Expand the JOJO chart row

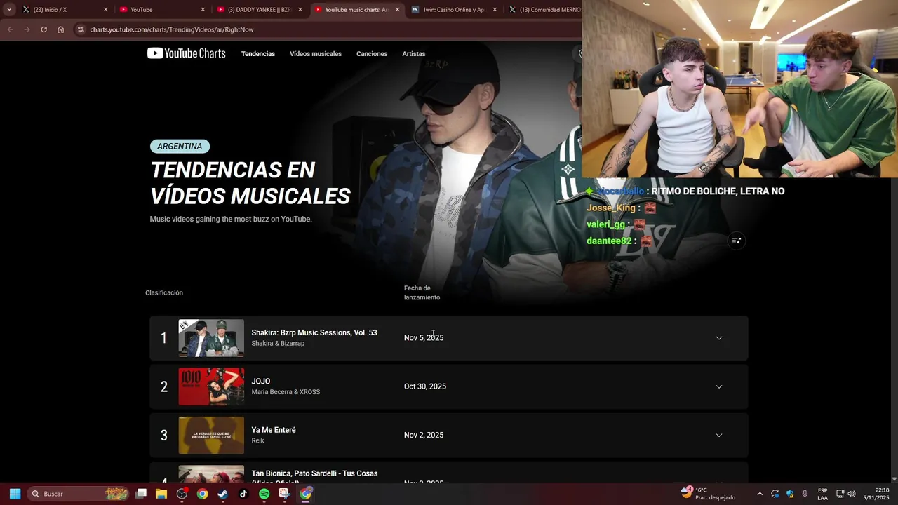coord(718,386)
